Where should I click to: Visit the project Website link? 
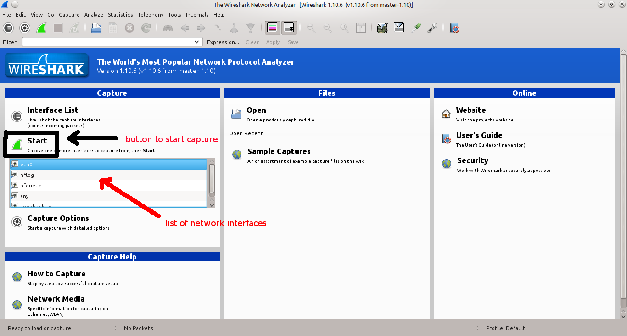pos(471,110)
